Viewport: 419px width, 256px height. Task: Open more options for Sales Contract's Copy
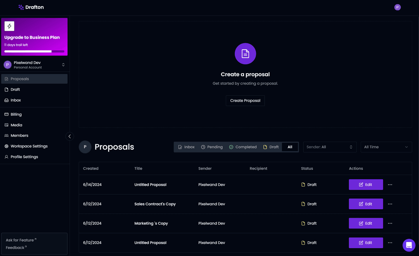(x=390, y=204)
